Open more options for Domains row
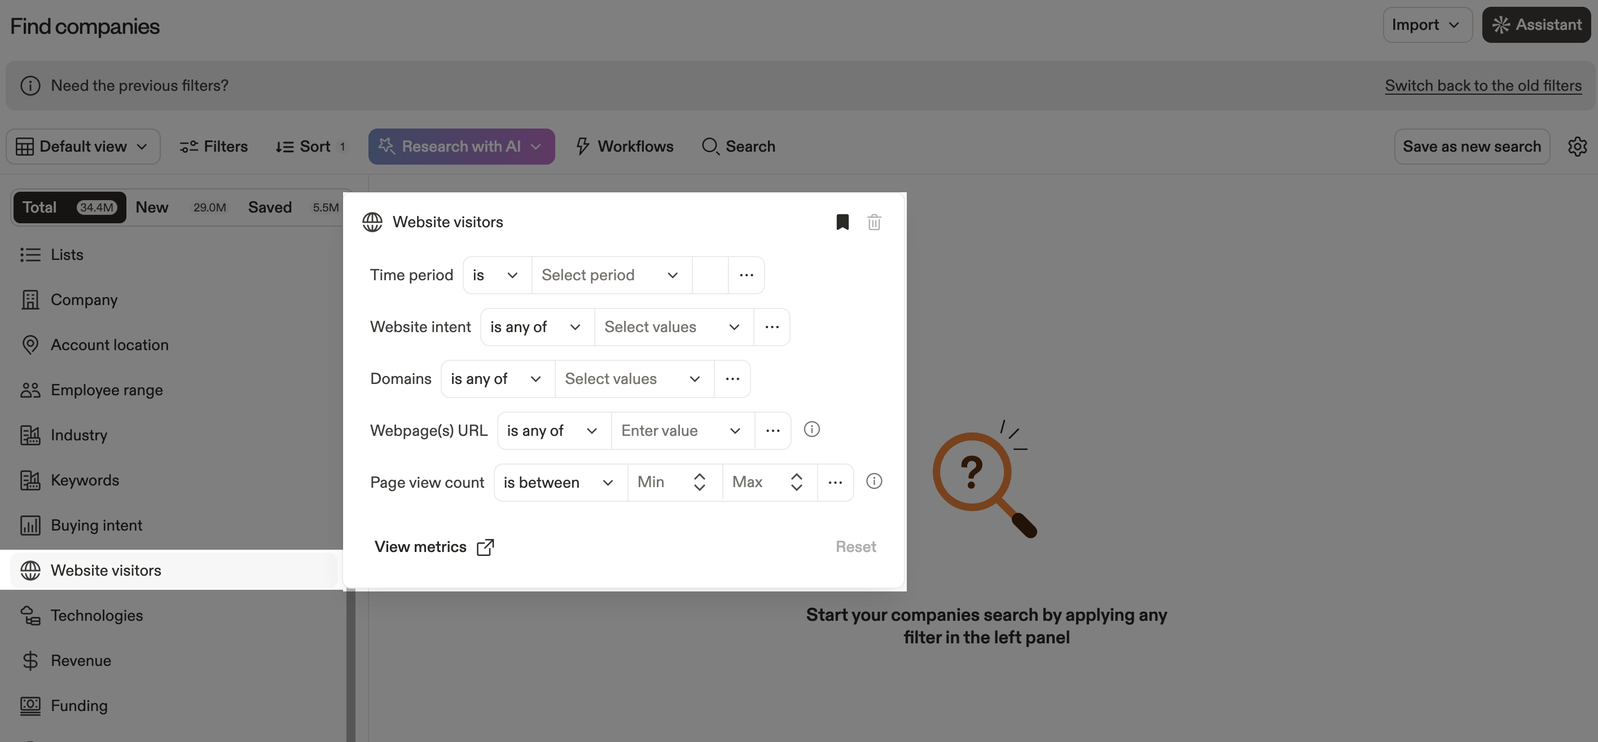 tap(732, 379)
